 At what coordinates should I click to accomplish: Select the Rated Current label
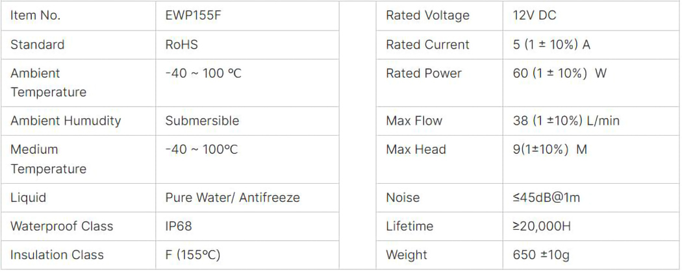point(427,45)
